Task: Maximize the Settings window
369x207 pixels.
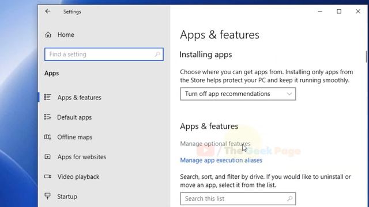Action: click(339, 11)
